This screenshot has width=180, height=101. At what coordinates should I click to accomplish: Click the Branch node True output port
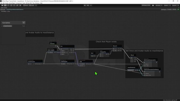coord(121,49)
